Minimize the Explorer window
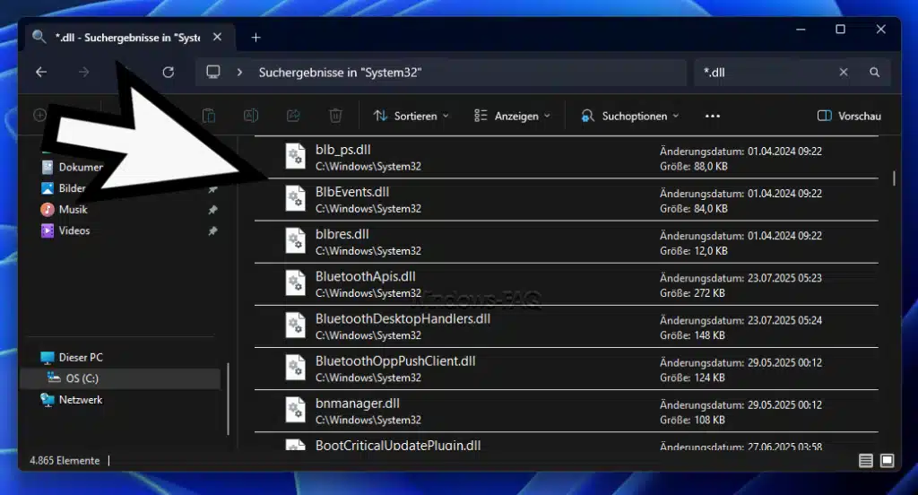Screen dimensions: 918x495 click(x=801, y=30)
